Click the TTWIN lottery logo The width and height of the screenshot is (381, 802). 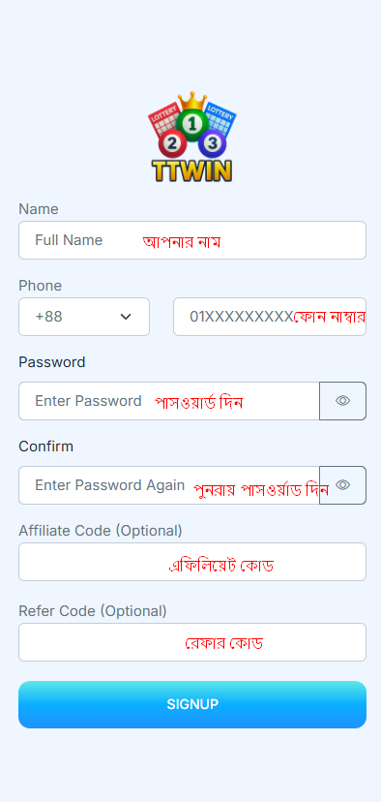192,138
